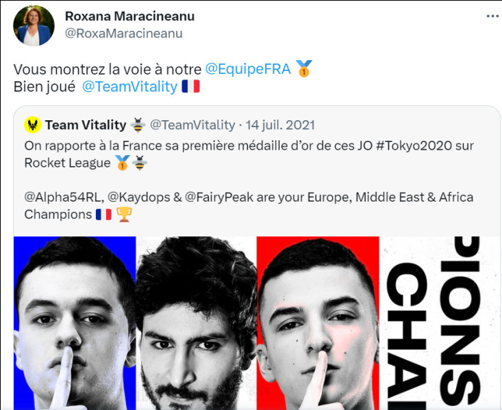Open the @EquipeFRA mention link
502x410 pixels.
click(x=248, y=69)
